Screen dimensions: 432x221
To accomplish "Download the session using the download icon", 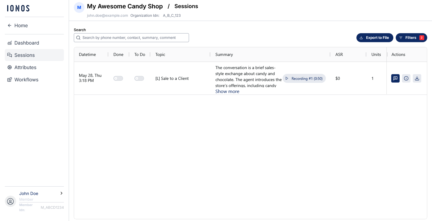I will click(417, 78).
